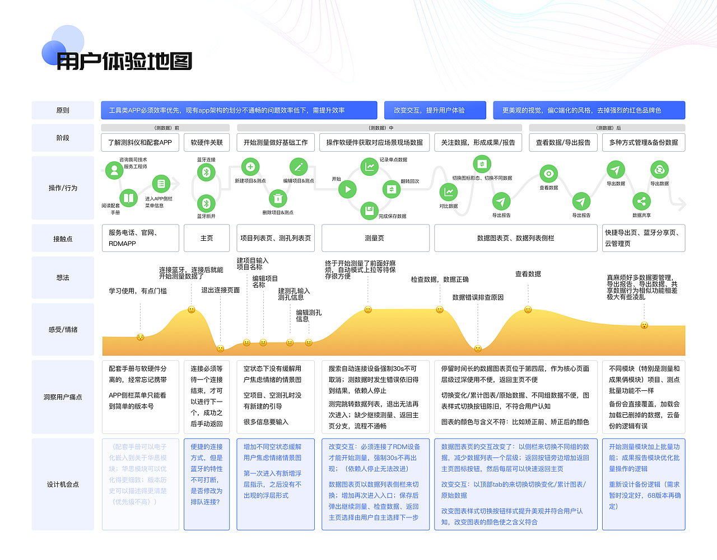The image size is (717, 560).
Task: Click the 翻转回次 swap icon
Action: (392, 189)
